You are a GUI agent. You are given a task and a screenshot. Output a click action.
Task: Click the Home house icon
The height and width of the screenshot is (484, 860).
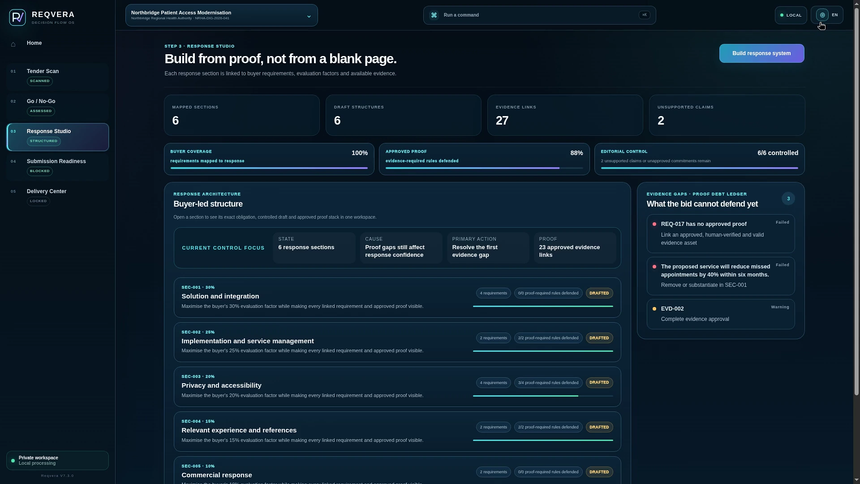pos(13,44)
